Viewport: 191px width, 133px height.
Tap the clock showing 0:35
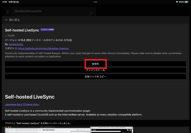pyautogui.click(x=5, y=2)
